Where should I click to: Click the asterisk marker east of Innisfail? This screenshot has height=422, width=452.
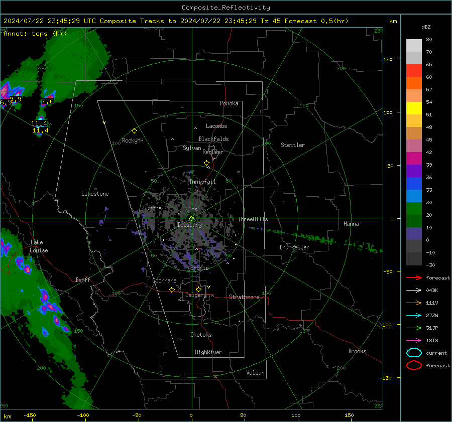tap(239, 172)
